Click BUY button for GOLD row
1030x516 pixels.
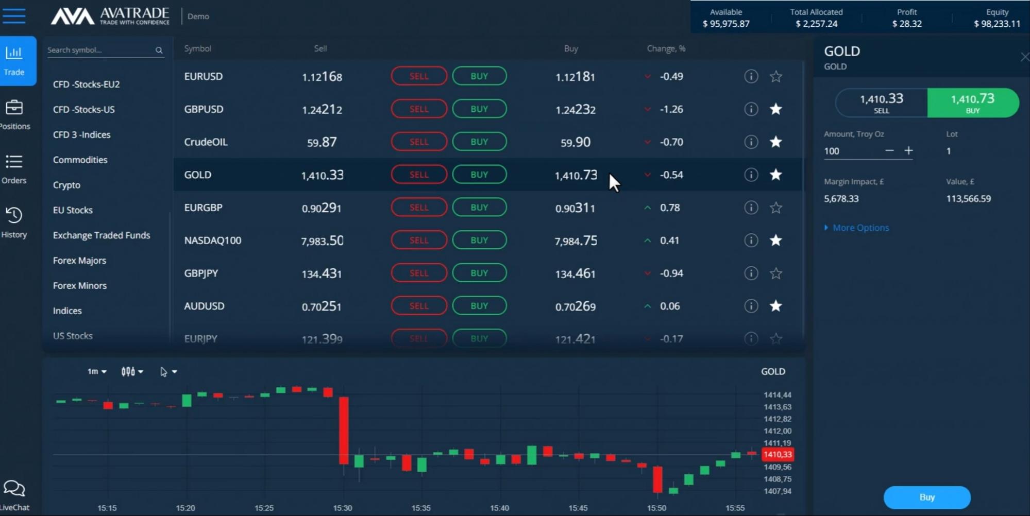point(479,175)
